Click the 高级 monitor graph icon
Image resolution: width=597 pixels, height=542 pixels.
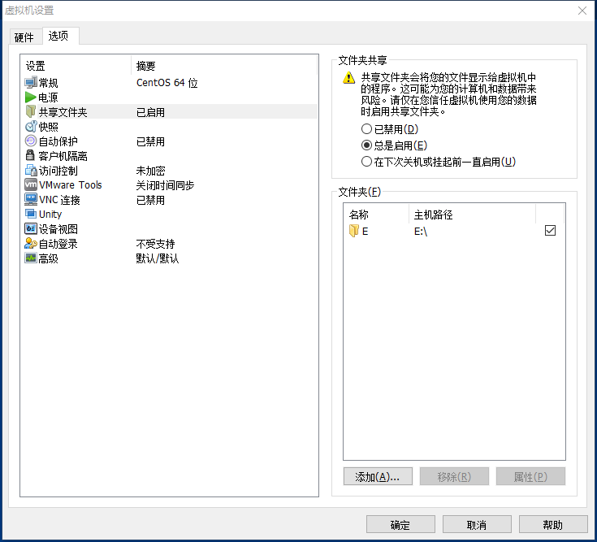tap(31, 258)
